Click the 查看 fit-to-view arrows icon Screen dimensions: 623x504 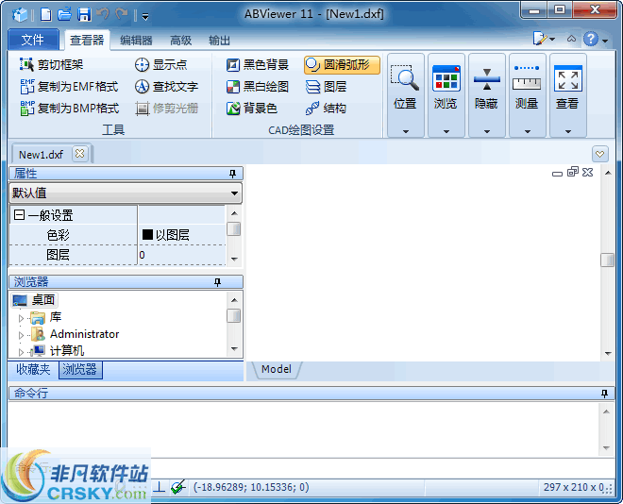pos(567,78)
